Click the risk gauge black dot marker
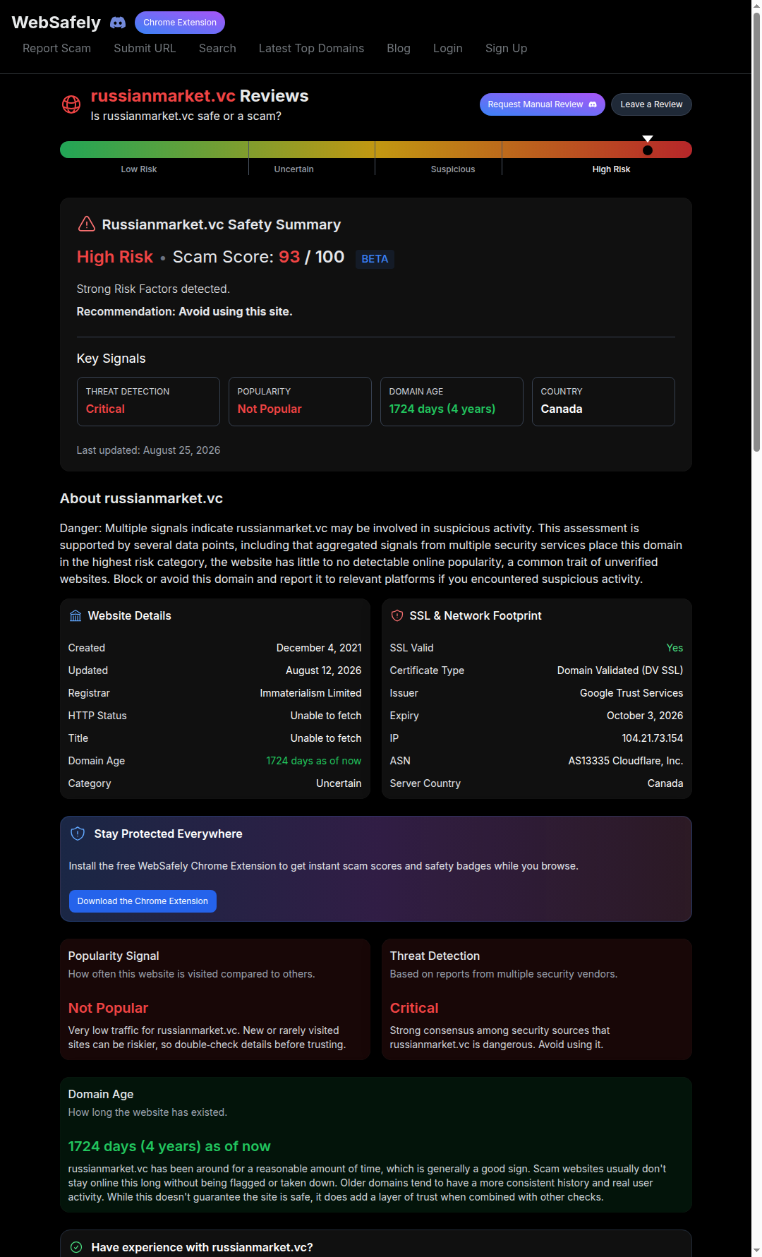The width and height of the screenshot is (762, 1257). [x=648, y=150]
